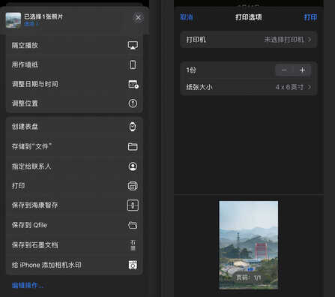Increase copies with the plus button

click(x=302, y=70)
